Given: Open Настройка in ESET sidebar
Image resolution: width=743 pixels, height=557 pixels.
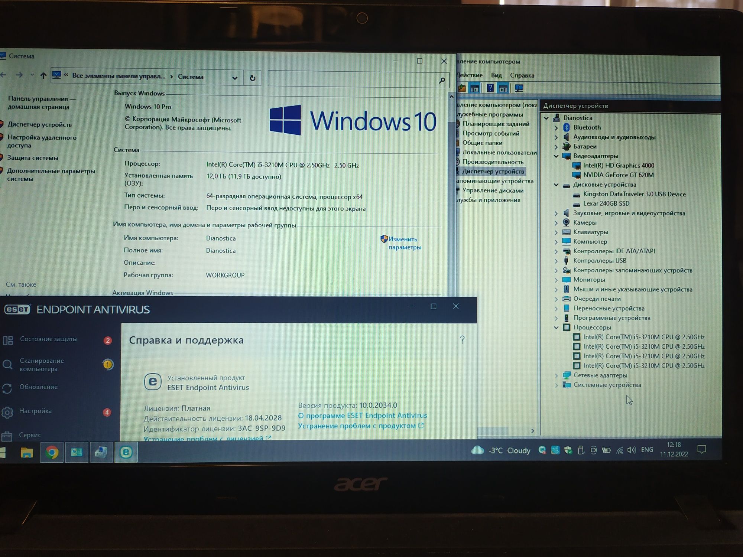Looking at the screenshot, I should (35, 411).
